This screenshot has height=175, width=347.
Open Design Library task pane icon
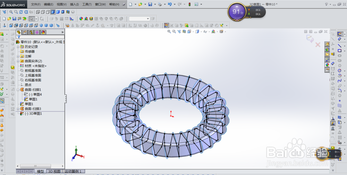327,49
